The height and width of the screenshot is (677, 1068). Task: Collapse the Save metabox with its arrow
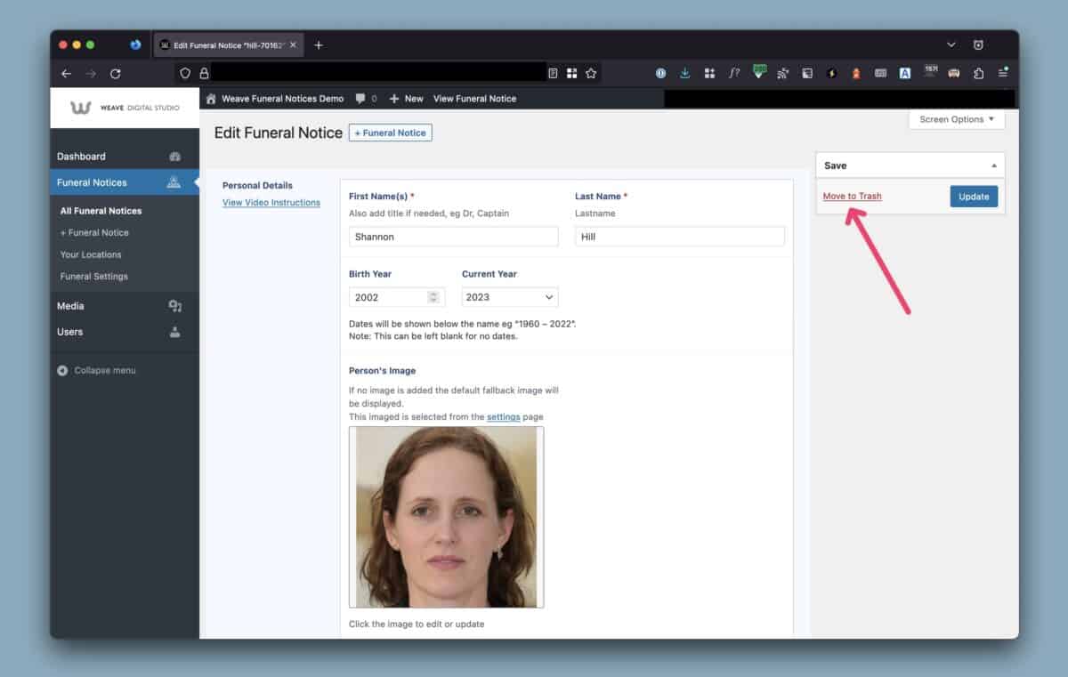(x=993, y=165)
